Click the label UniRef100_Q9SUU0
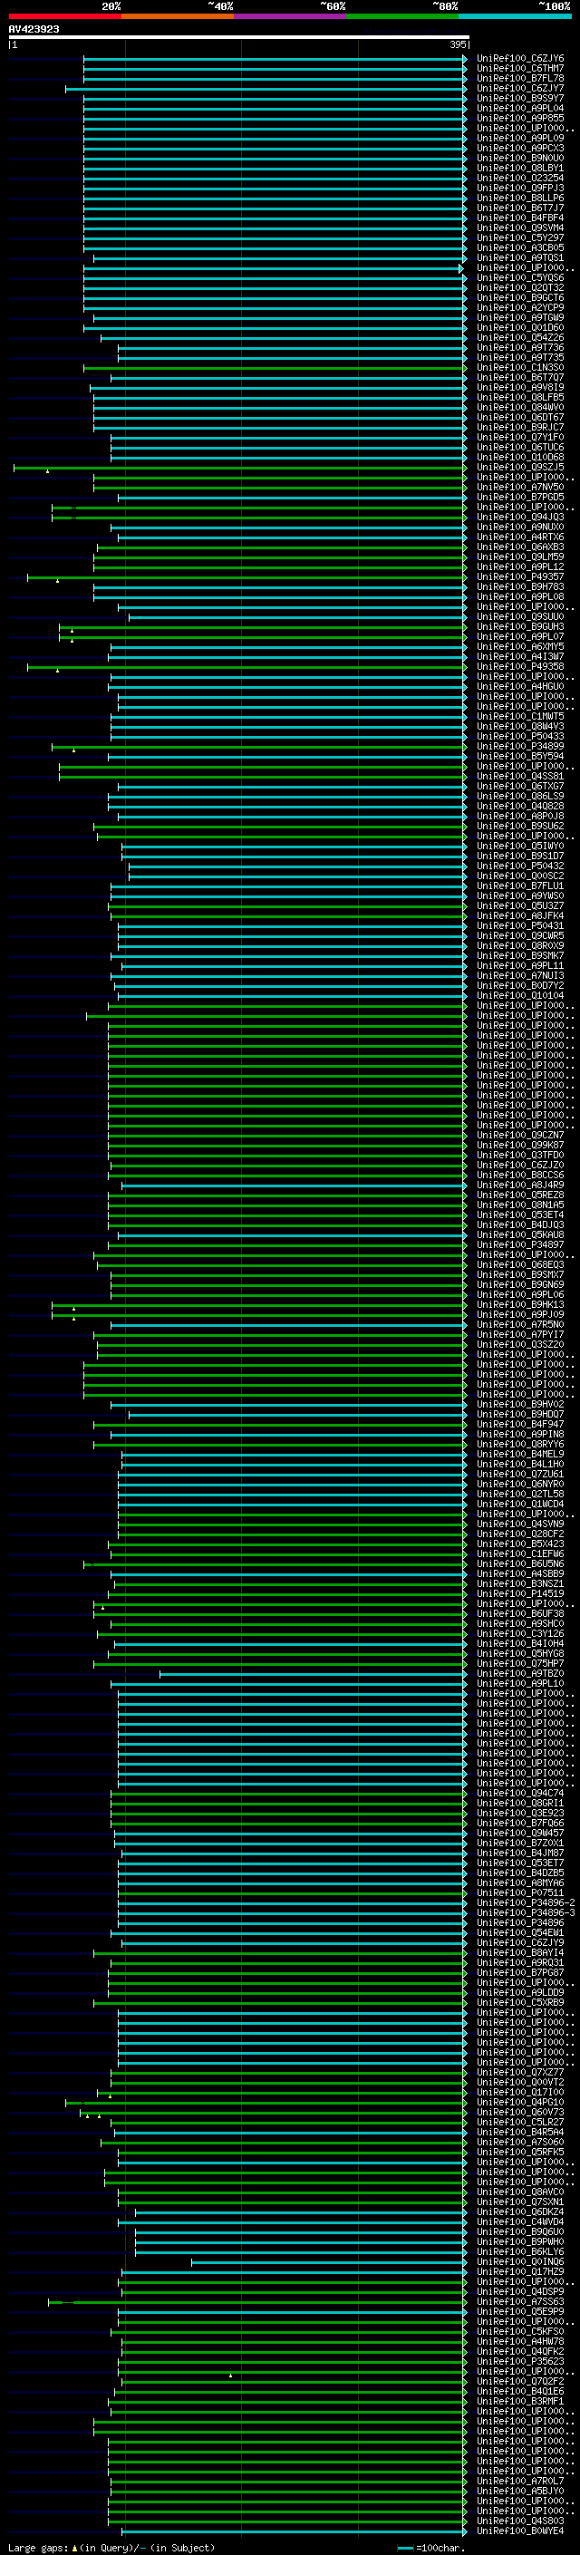 coord(520,617)
